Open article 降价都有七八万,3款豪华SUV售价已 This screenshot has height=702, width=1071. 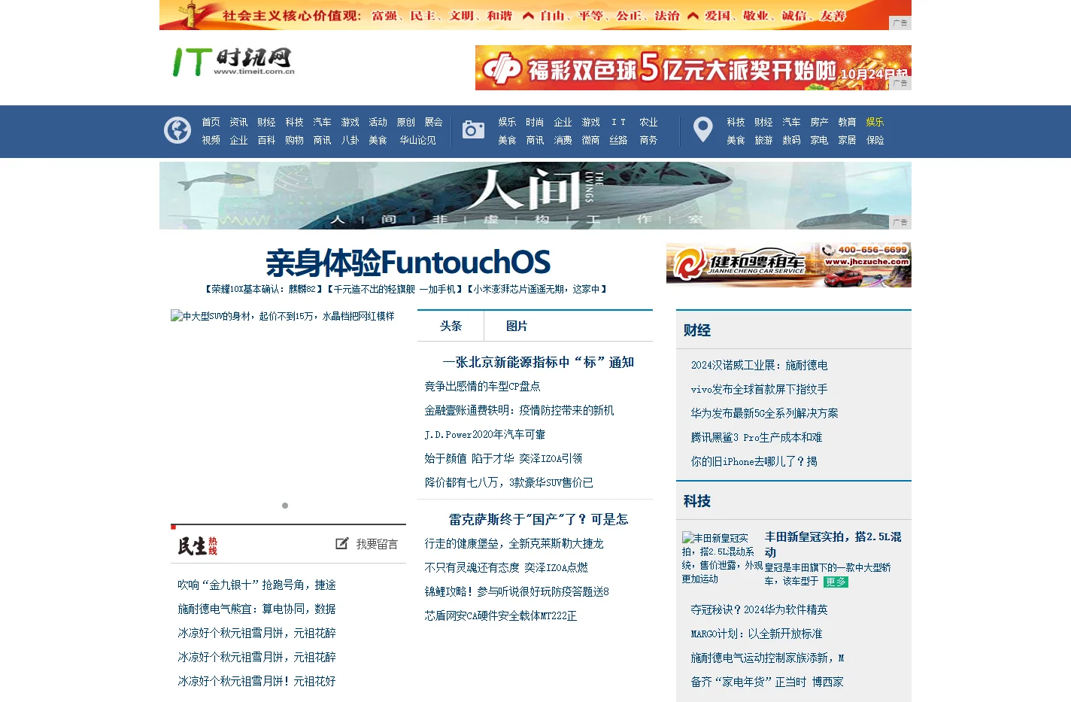509,482
